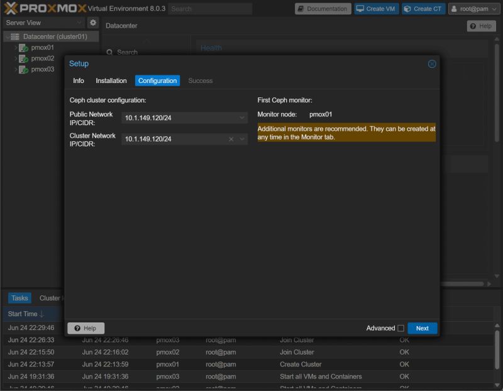Clear the Cluster Network IP/CIDR field

[229, 138]
